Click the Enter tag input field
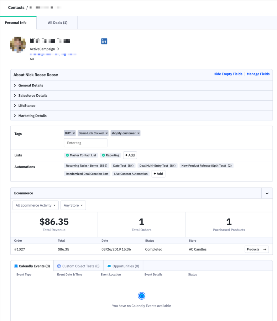 [86, 143]
